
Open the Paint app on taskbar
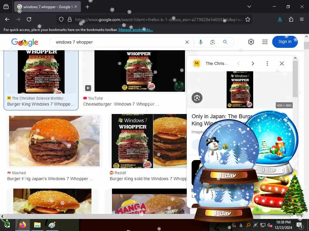[x=52, y=225]
